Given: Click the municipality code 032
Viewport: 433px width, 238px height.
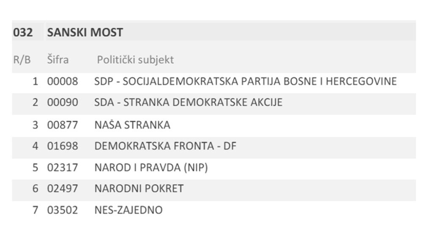Looking at the screenshot, I should (x=23, y=33).
